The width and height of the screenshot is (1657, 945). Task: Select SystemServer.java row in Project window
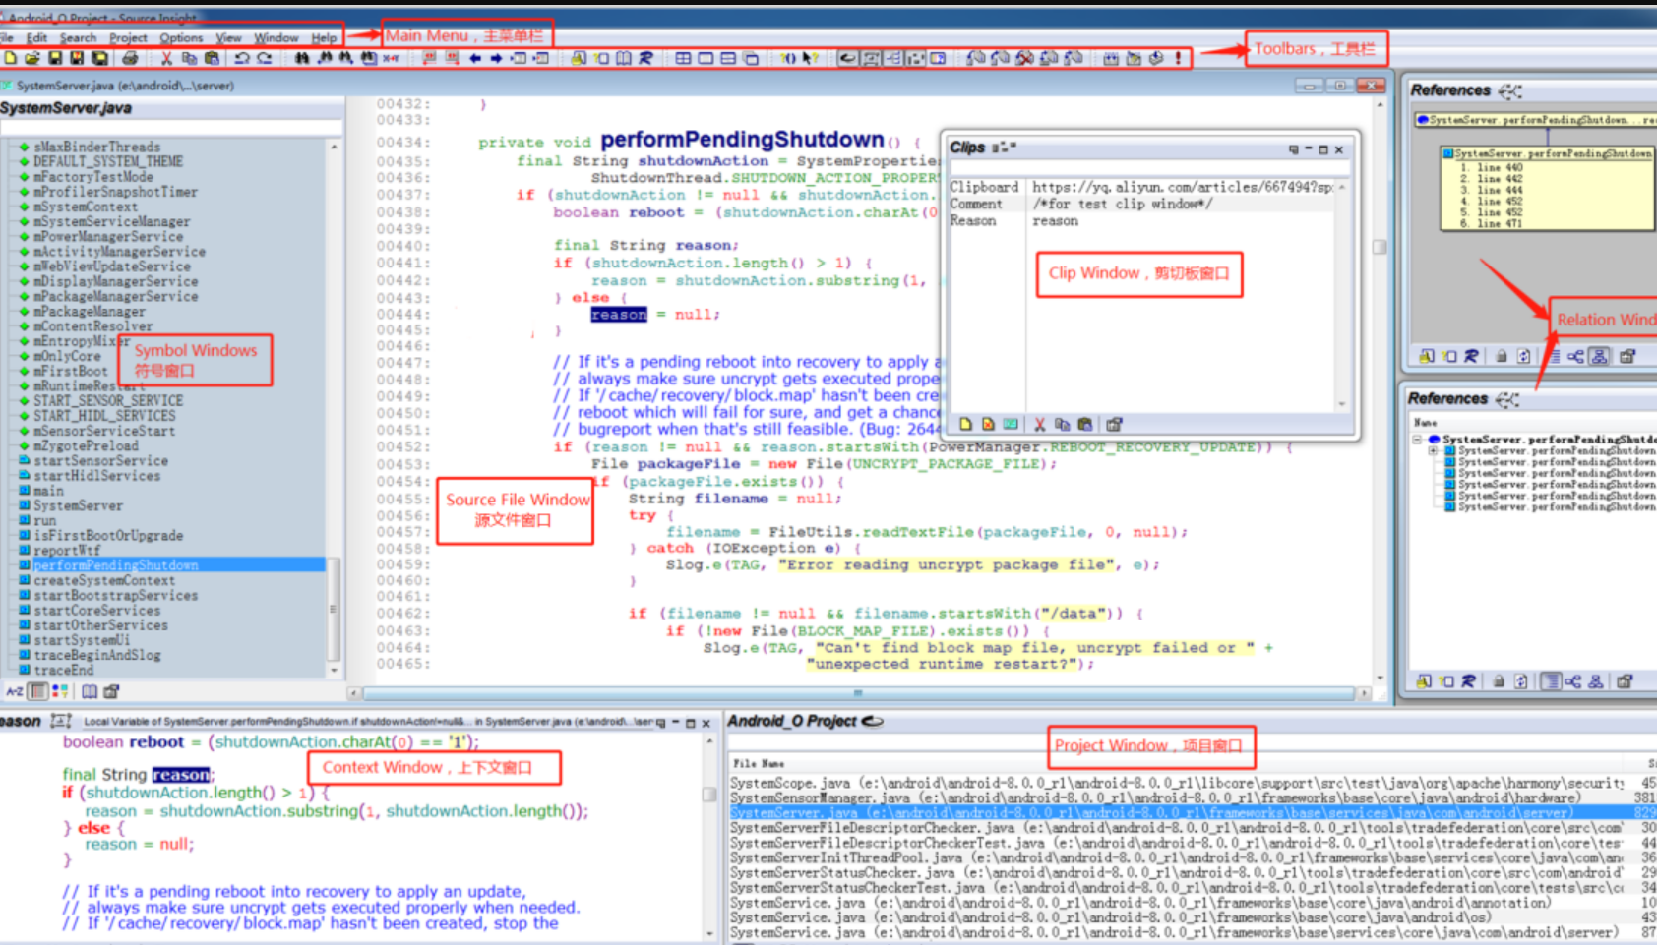1193,813
